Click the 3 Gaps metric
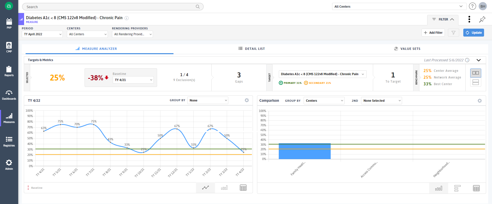The height and width of the screenshot is (204, 492). tap(239, 77)
